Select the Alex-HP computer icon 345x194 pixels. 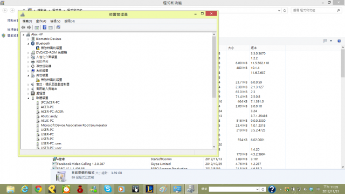click(28, 34)
